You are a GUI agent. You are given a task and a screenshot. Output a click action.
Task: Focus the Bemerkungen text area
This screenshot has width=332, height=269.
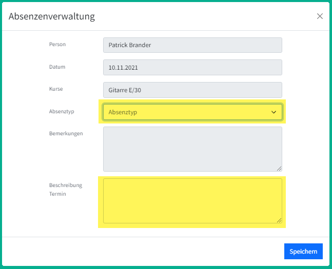click(x=192, y=149)
